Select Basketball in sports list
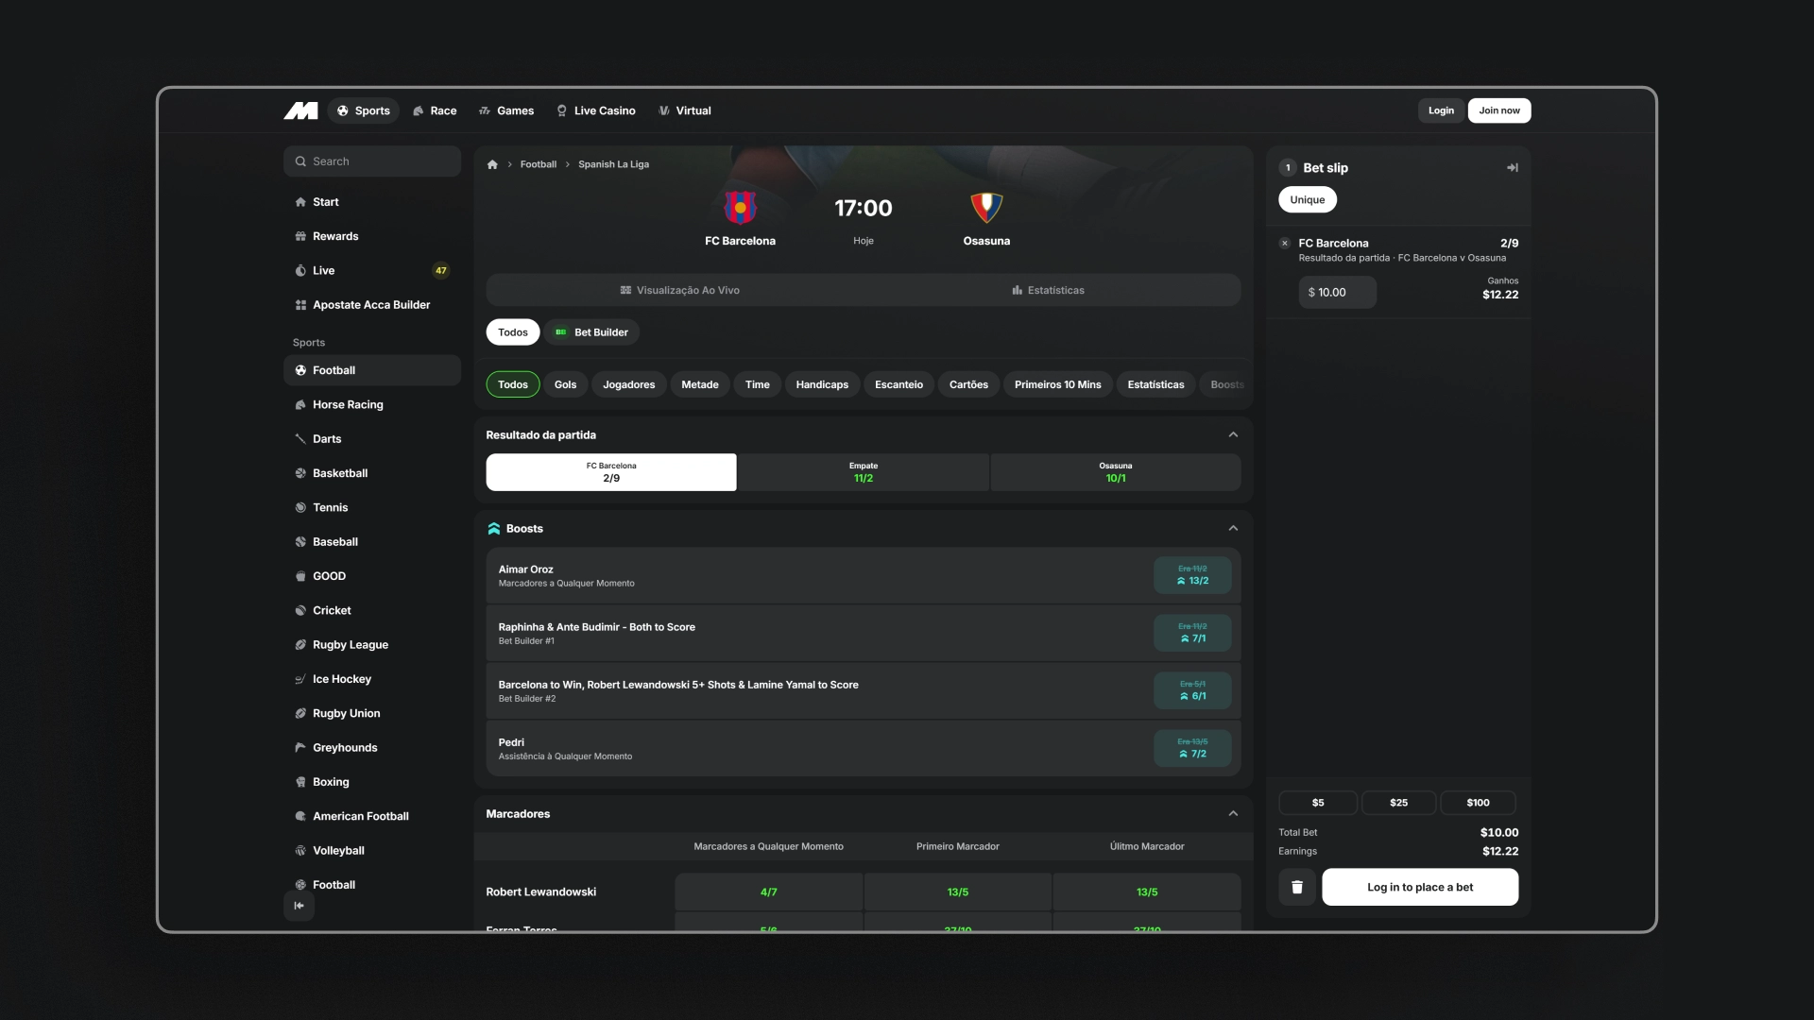Viewport: 1814px width, 1020px height. (372, 473)
